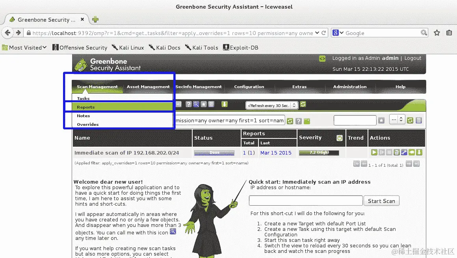Go to first page of task list
The image size is (457, 258).
pyautogui.click(x=357, y=164)
